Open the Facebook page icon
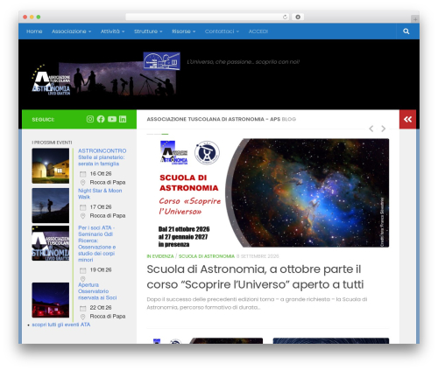The width and height of the screenshot is (438, 370). 101,119
